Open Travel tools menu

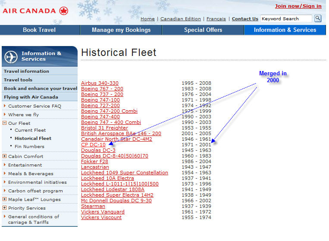click(x=39, y=80)
